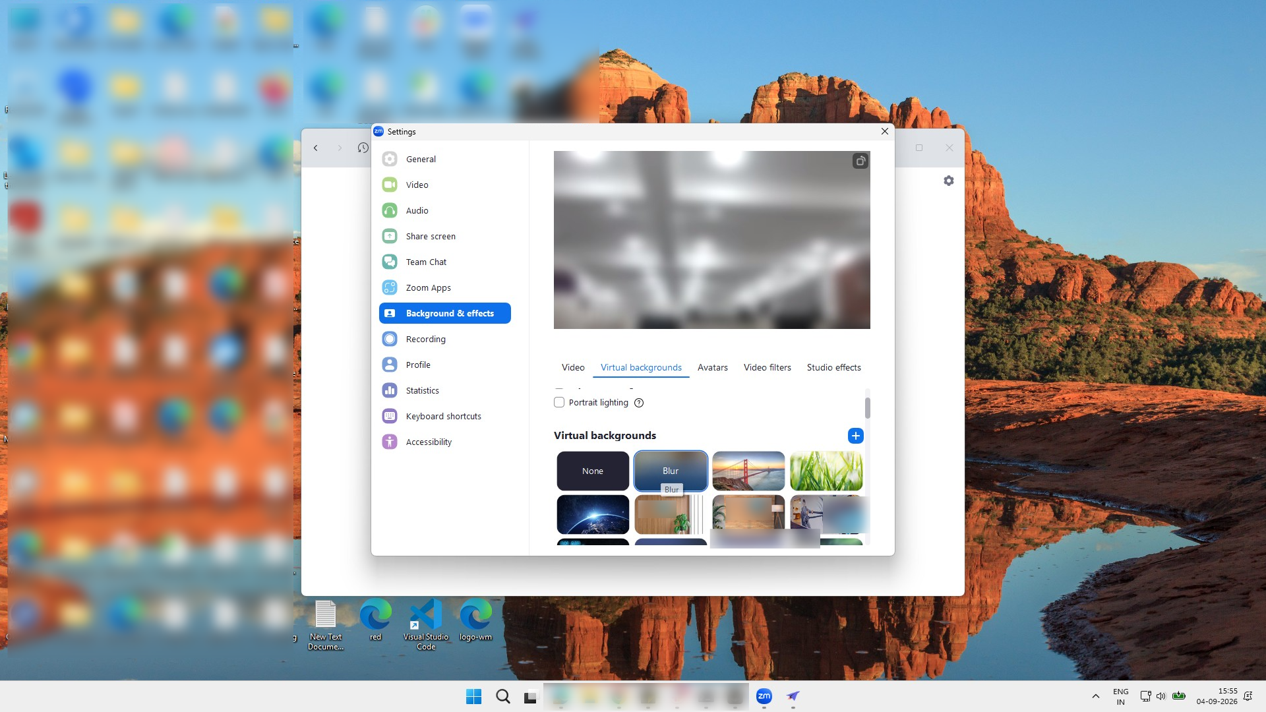Click the Portrait lighting help icon
This screenshot has width=1266, height=712.
pyautogui.click(x=639, y=403)
